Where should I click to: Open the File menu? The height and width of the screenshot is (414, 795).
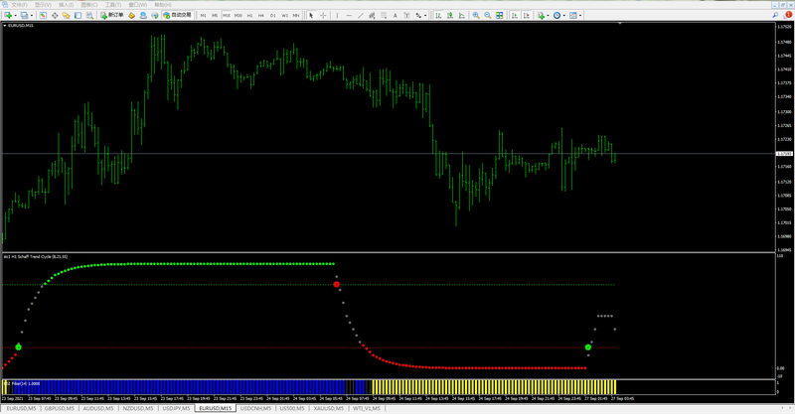(x=19, y=5)
